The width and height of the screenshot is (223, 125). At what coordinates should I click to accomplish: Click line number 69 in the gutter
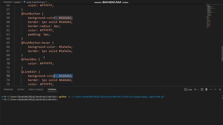[x=8, y=59]
